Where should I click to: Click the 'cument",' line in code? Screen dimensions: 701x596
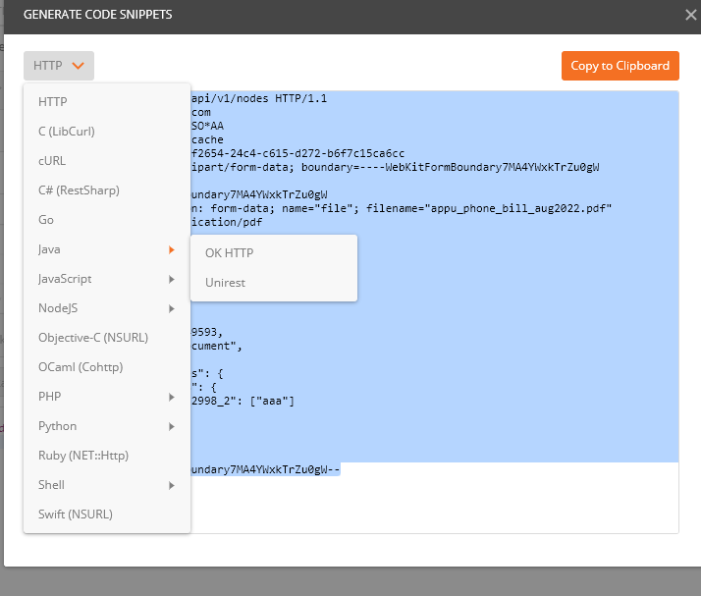point(217,346)
